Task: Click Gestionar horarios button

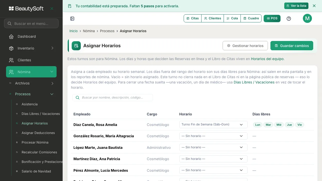Action: (x=245, y=46)
